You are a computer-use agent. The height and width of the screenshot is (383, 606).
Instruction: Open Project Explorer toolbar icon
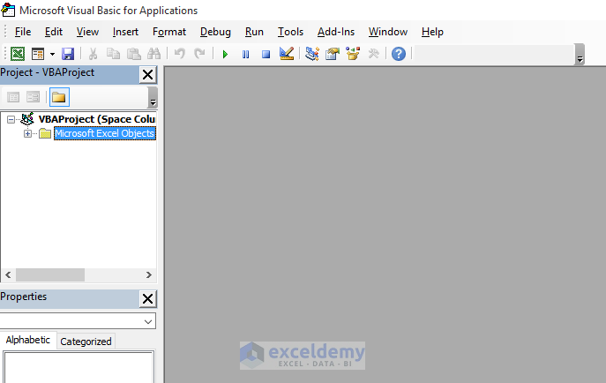tap(312, 54)
